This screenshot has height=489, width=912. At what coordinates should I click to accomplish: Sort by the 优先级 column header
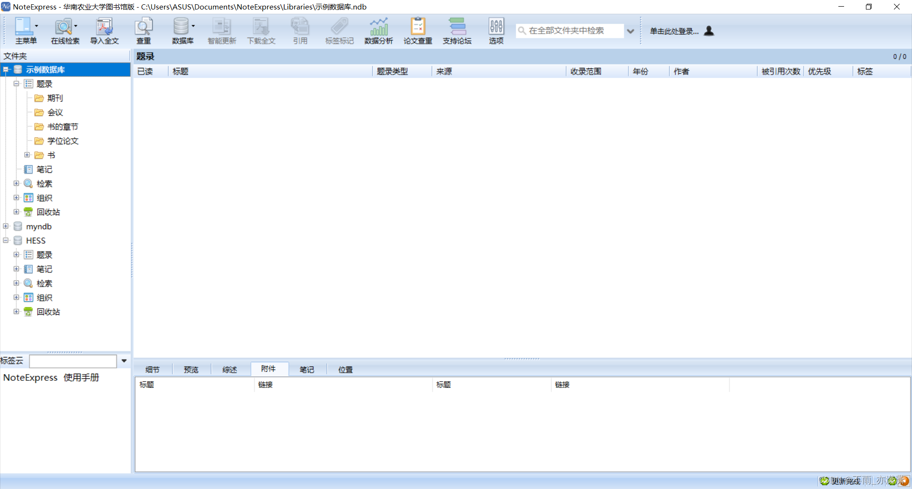(x=828, y=71)
